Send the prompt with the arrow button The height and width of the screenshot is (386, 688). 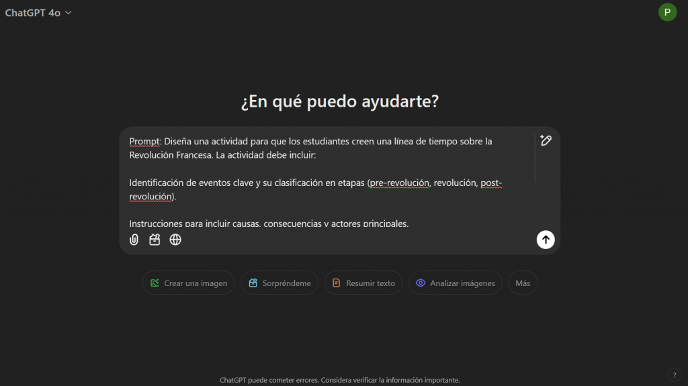[x=546, y=240]
